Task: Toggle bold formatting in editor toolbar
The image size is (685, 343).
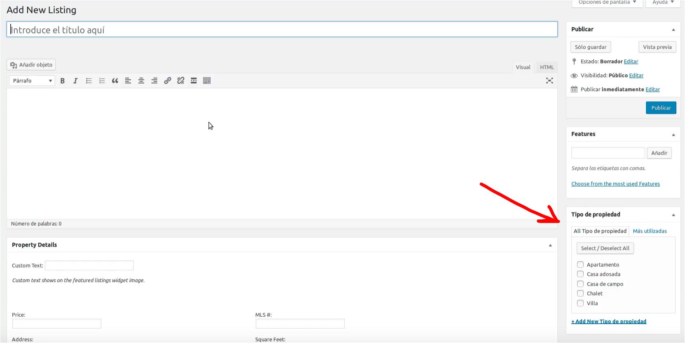Action: [62, 81]
